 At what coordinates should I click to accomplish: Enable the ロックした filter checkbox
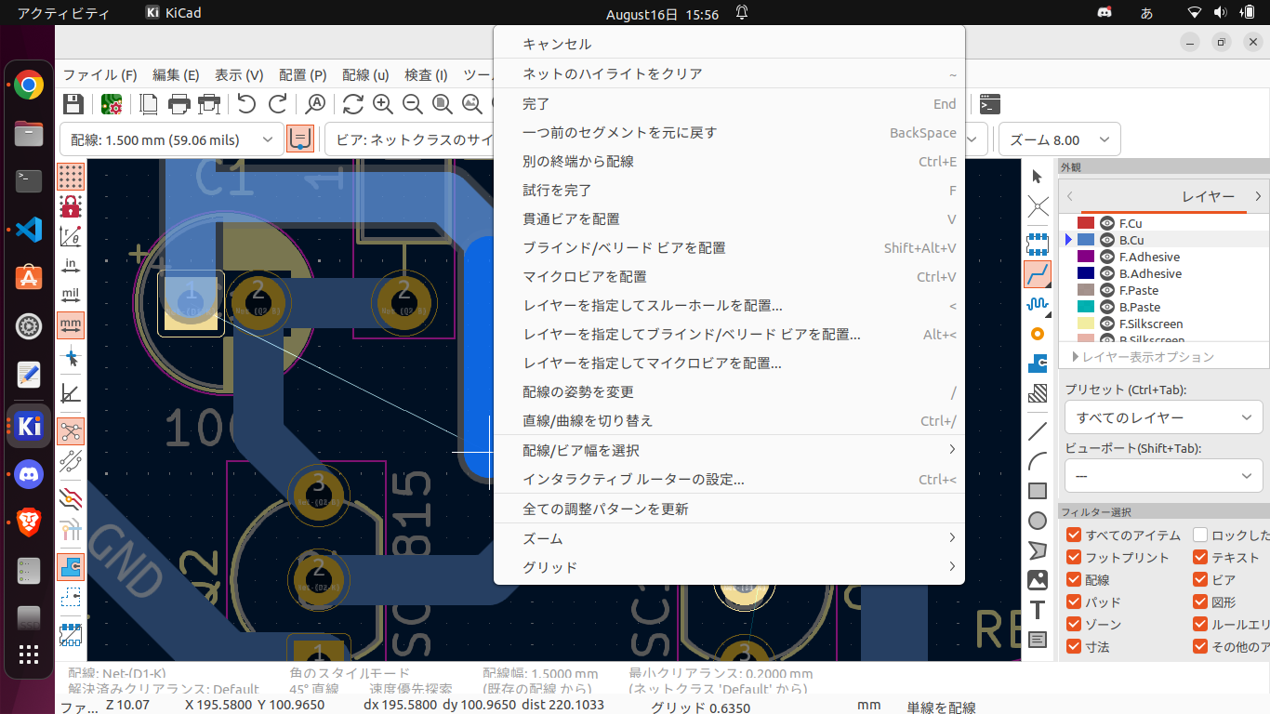point(1200,535)
